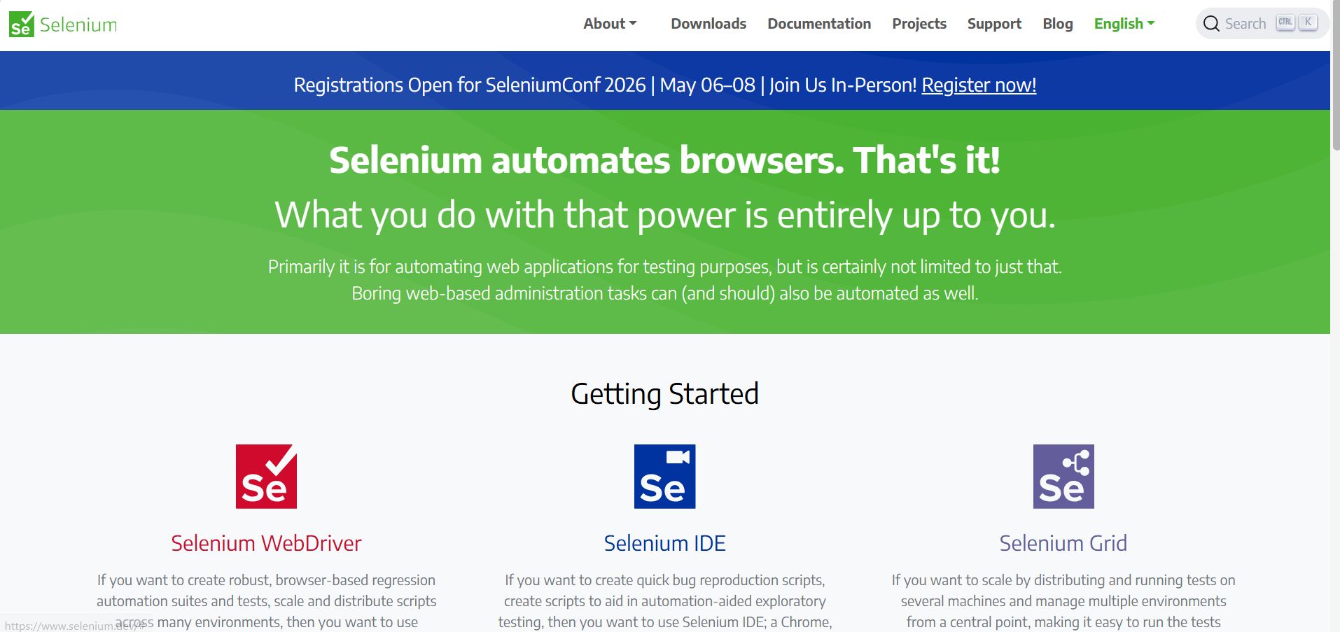
Task: Navigate to the Projects menu item
Action: [919, 23]
